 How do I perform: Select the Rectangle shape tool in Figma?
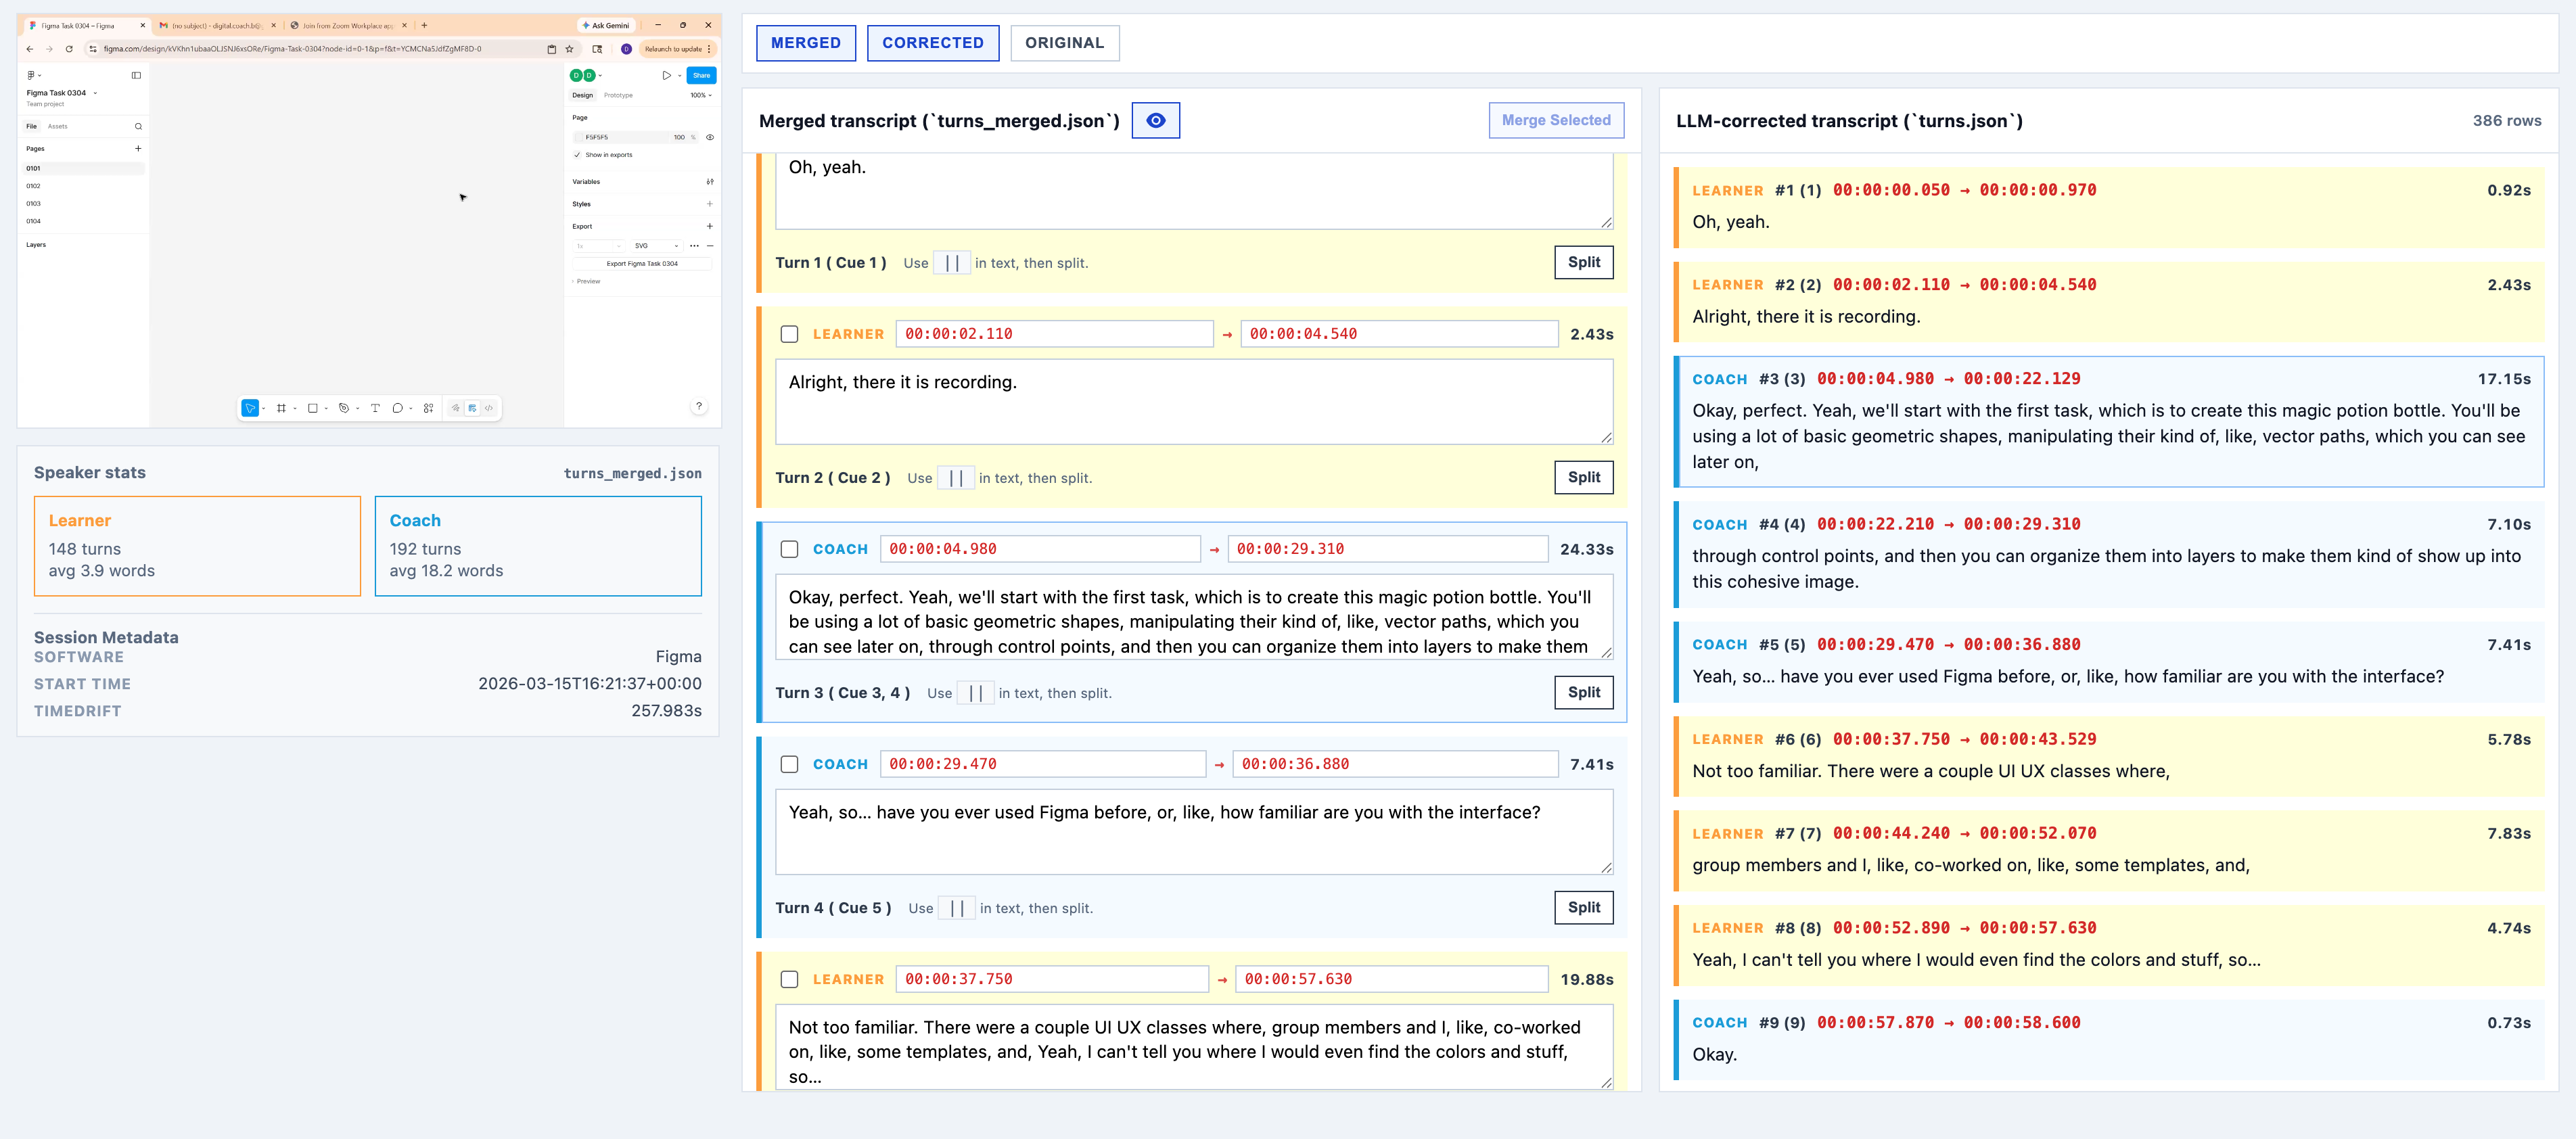tap(313, 408)
